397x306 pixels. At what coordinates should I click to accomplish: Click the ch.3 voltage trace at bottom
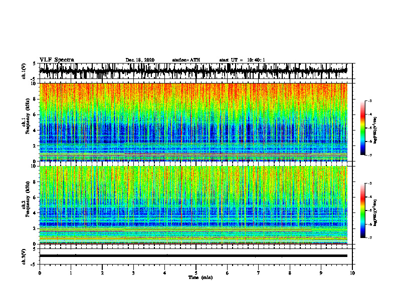193,256
